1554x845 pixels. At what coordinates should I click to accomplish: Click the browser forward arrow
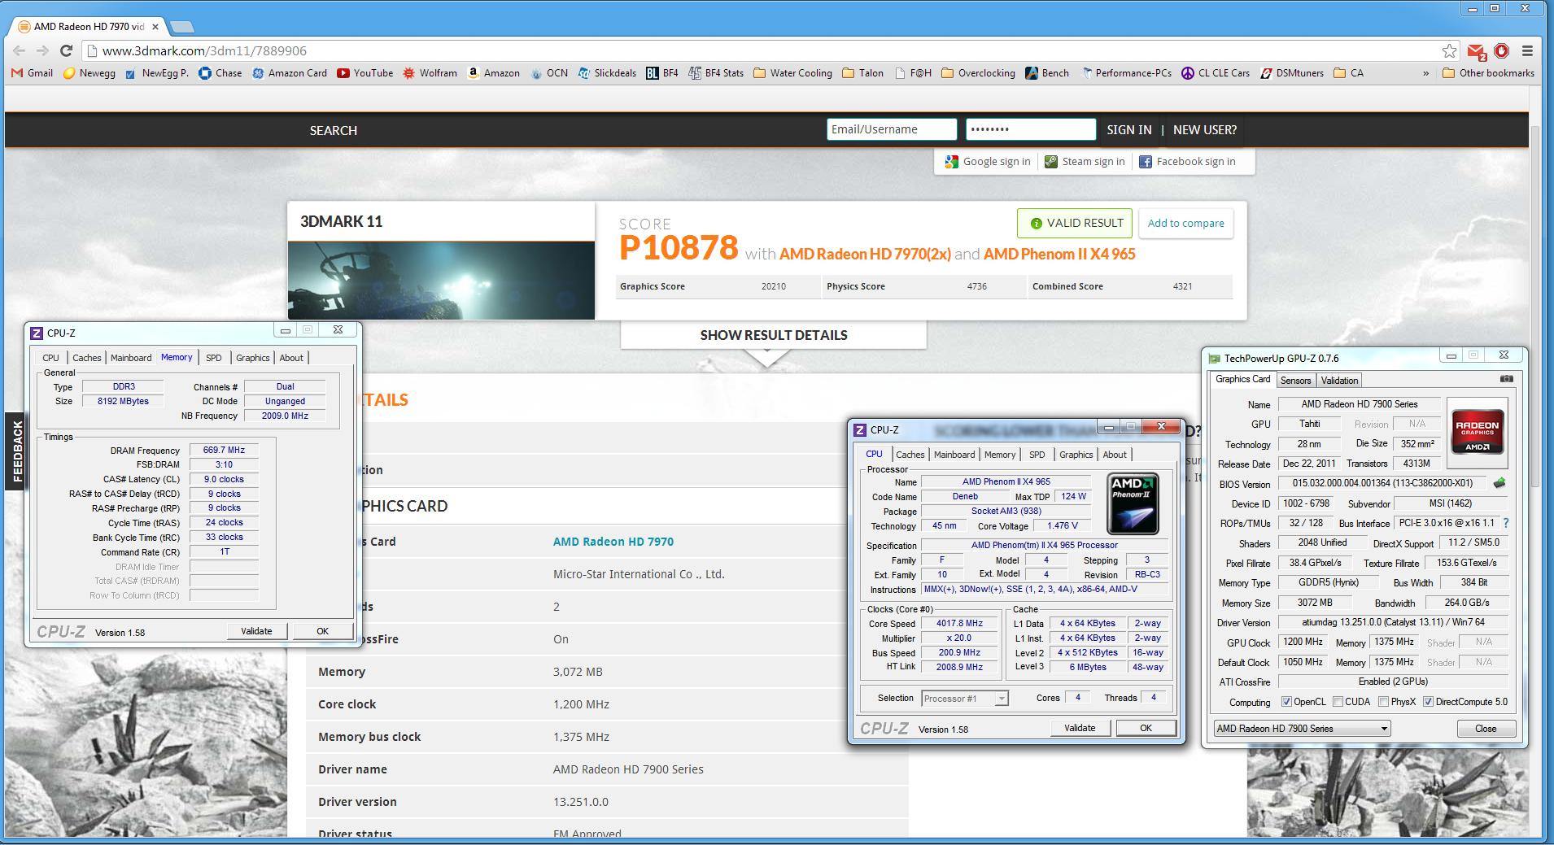[43, 50]
